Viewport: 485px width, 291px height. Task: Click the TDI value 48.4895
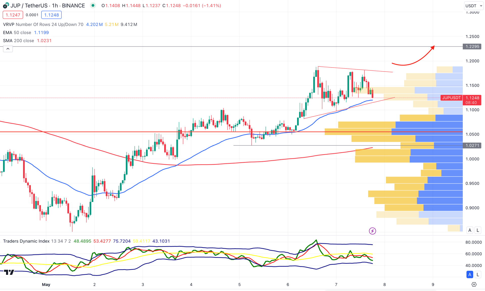click(x=82, y=241)
